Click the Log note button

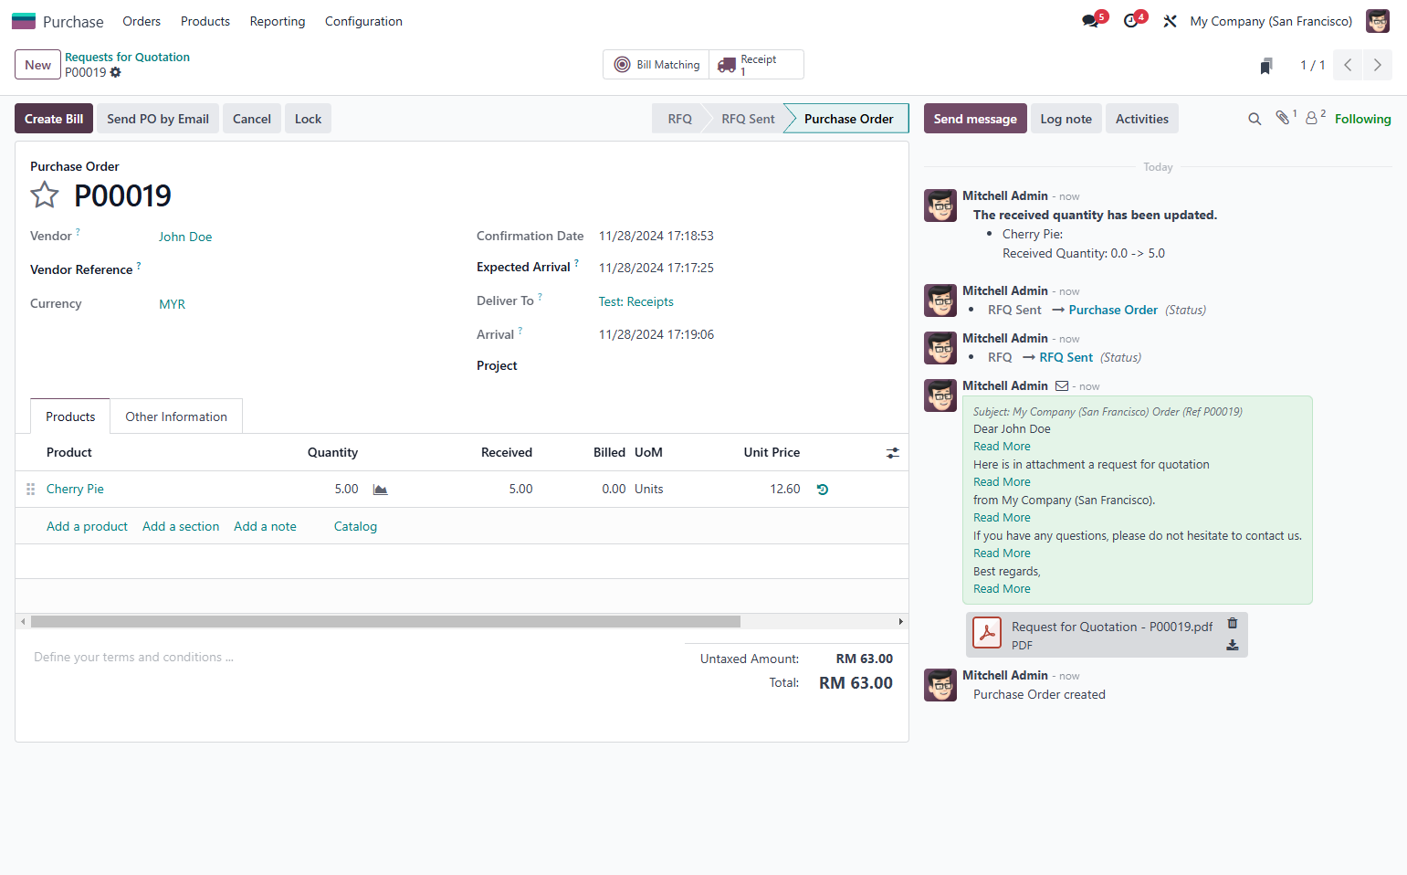click(x=1066, y=119)
